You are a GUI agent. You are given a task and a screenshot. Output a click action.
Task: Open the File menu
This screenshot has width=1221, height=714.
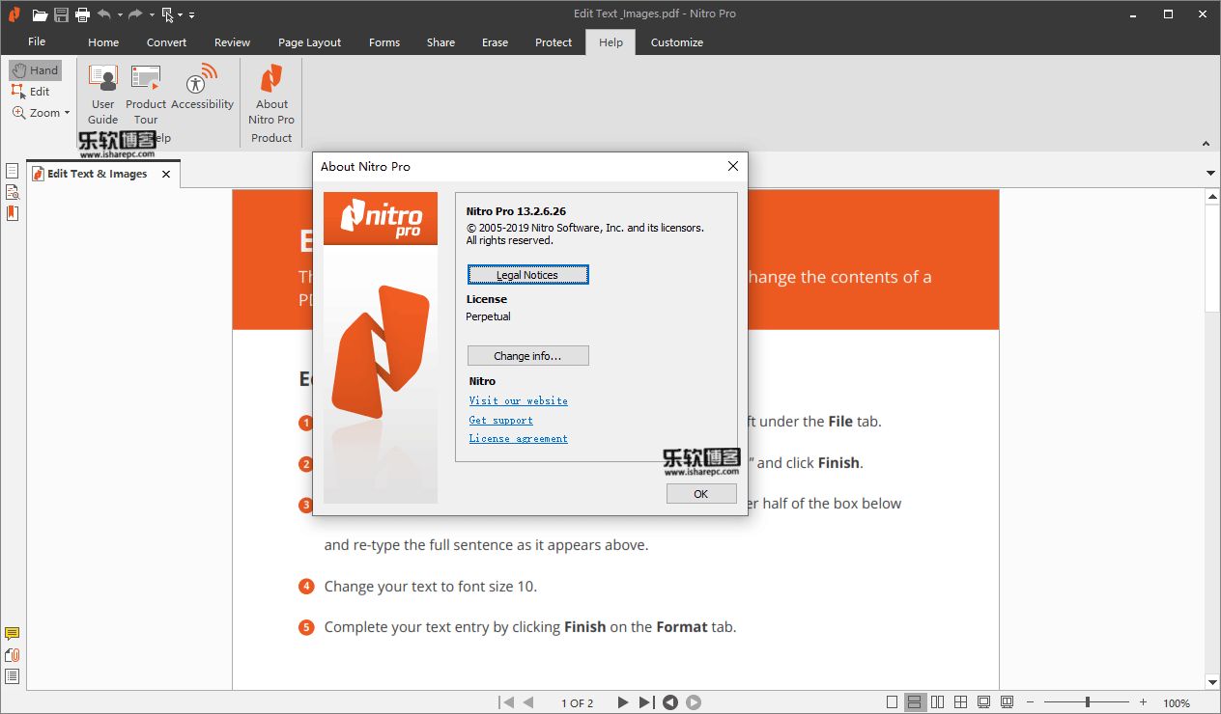coord(37,41)
